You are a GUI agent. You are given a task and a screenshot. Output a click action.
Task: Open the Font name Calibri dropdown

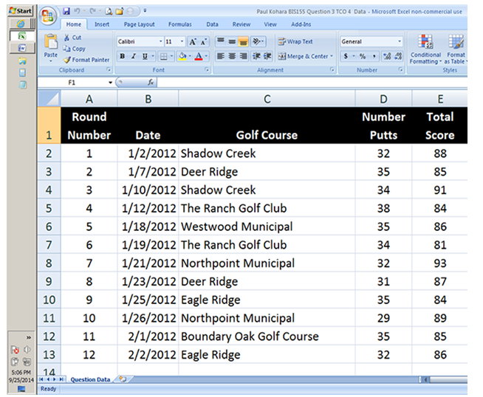[160, 41]
